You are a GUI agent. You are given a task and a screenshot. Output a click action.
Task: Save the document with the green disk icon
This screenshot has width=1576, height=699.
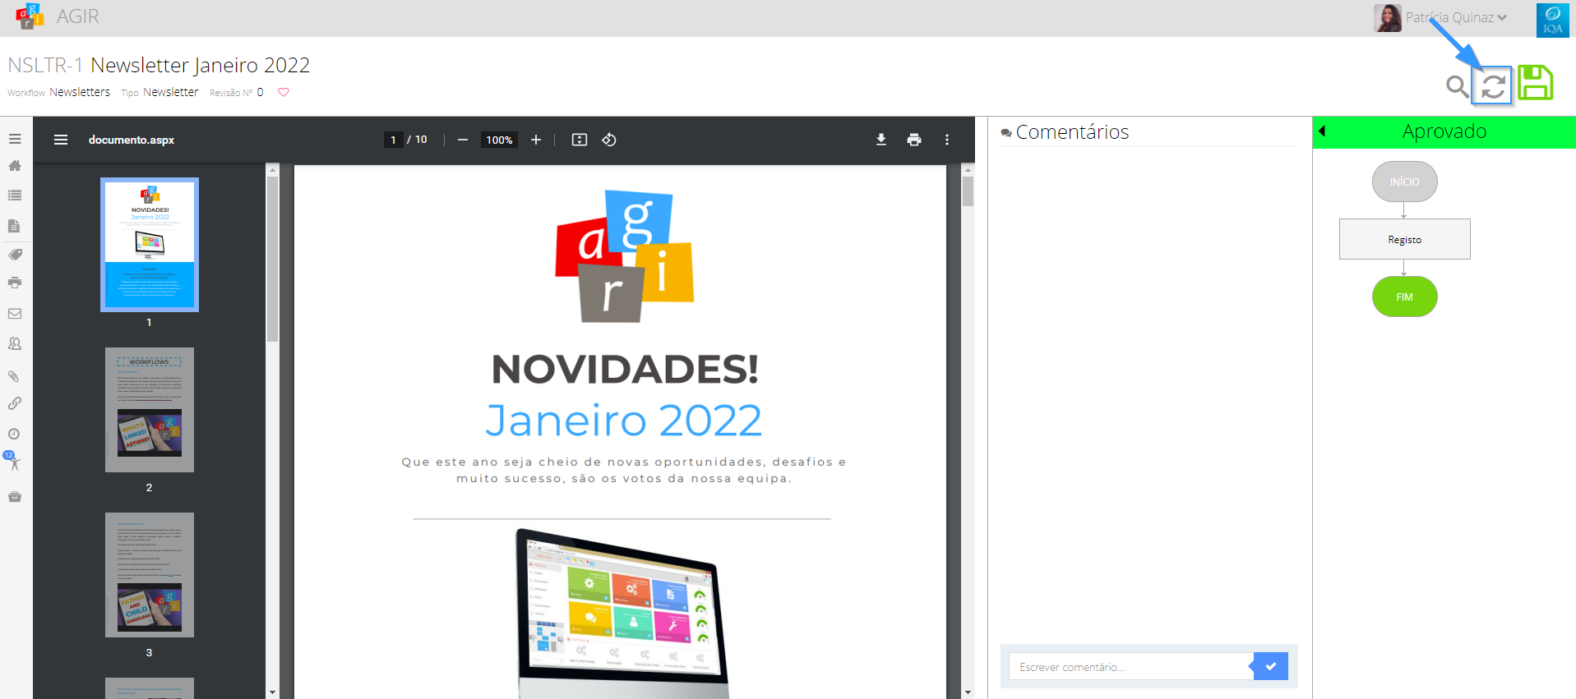(x=1534, y=83)
